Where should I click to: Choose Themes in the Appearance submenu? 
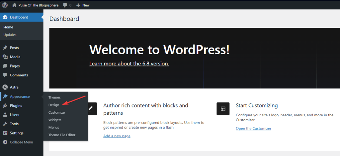click(x=54, y=97)
